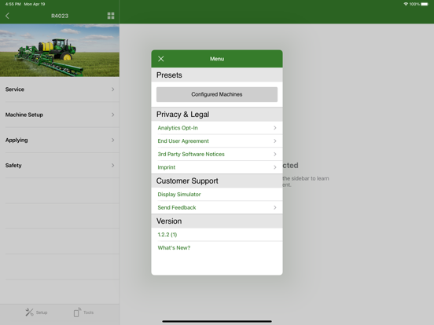Expand the Imprint row chevron
The height and width of the screenshot is (325, 434).
coord(275,167)
